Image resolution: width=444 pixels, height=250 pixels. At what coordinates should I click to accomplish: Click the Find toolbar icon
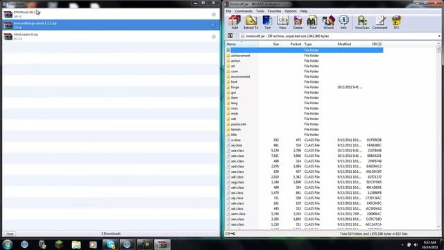[312, 22]
